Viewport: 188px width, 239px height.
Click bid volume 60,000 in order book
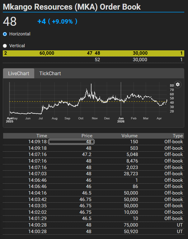47,53
